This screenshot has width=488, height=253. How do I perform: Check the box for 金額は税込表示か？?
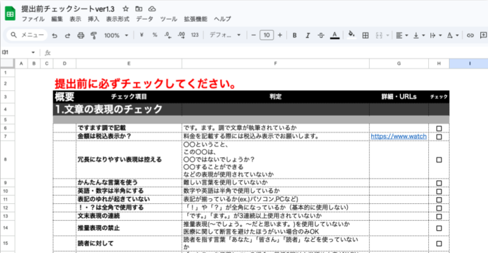439,137
